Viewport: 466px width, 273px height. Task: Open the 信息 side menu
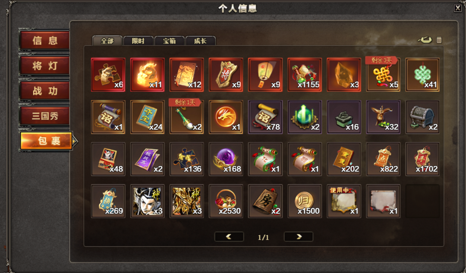click(x=44, y=40)
